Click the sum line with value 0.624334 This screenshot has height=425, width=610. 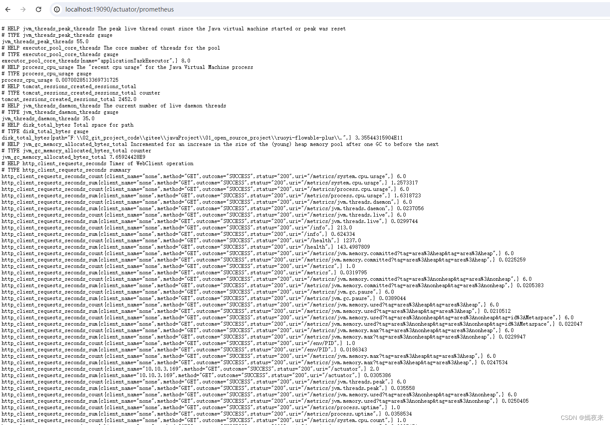(178, 234)
